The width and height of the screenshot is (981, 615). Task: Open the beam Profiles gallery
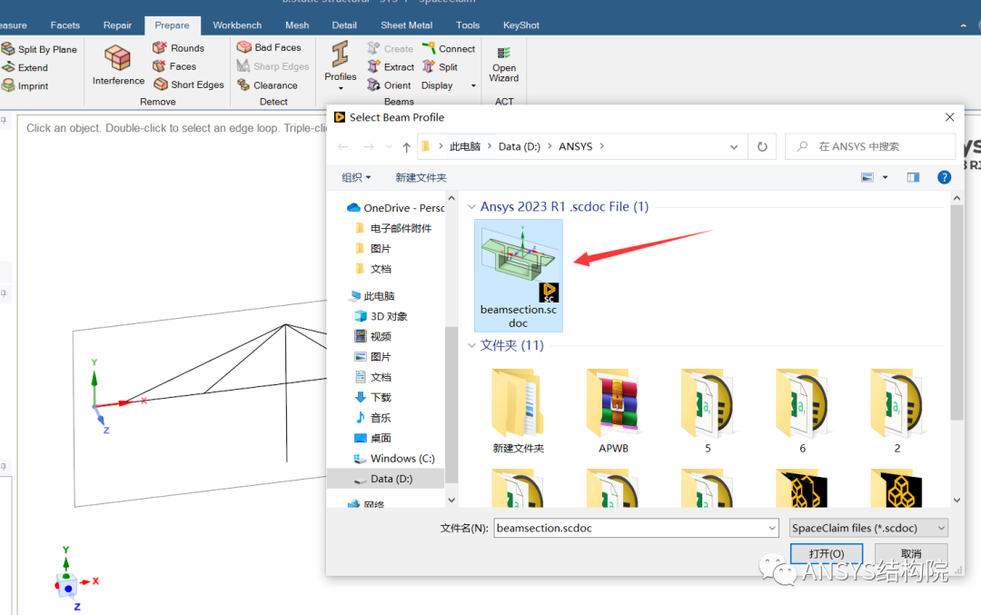pyautogui.click(x=341, y=65)
